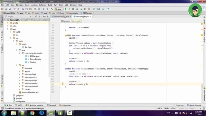Run the app with green play icon
The width and height of the screenshot is (206, 116).
point(66,9)
